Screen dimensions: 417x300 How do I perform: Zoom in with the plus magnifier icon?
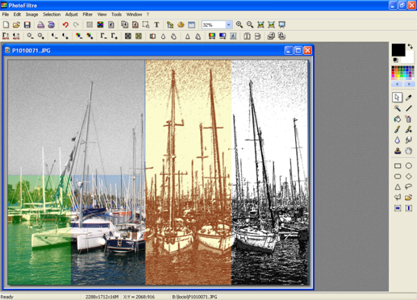point(239,25)
